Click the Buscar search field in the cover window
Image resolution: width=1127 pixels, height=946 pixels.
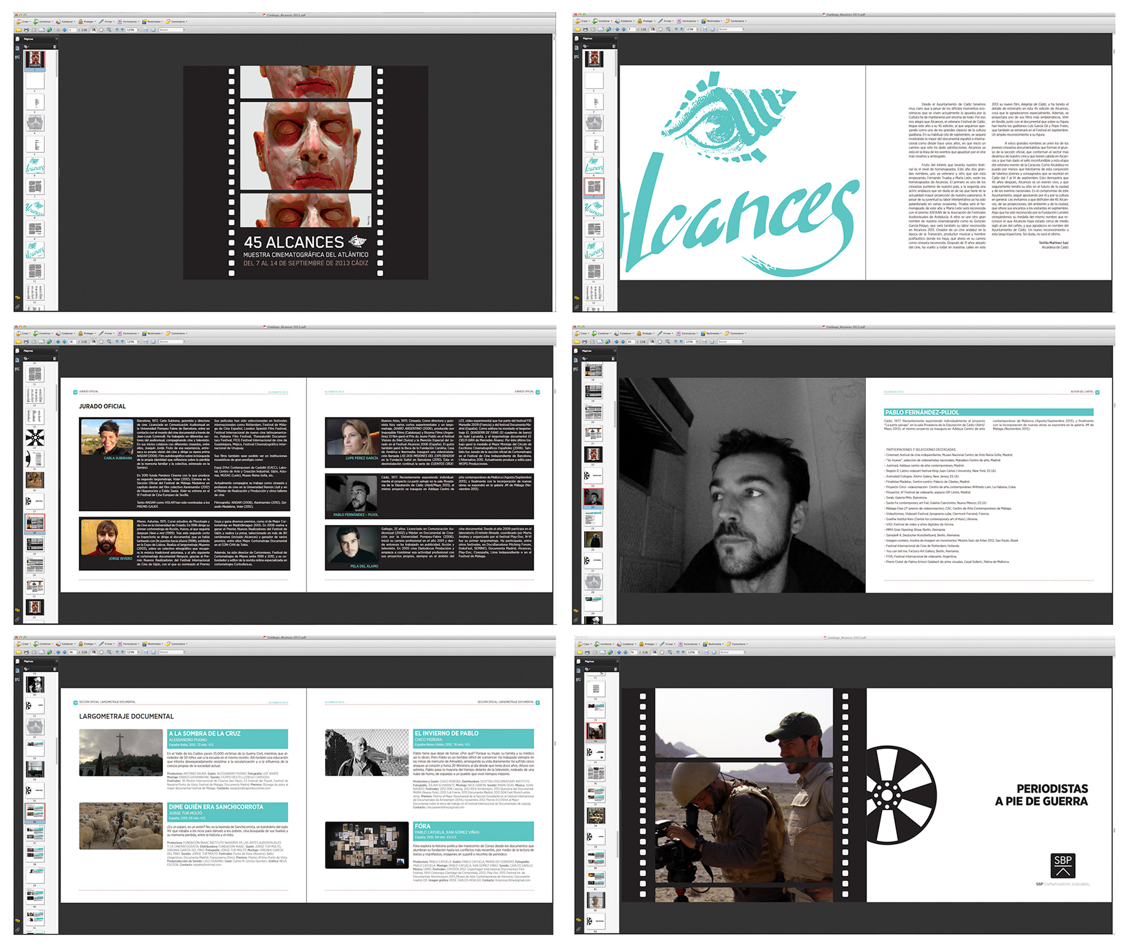(172, 29)
